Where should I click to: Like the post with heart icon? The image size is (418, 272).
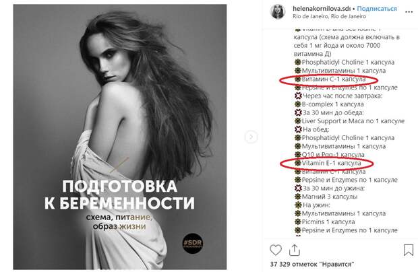pyautogui.click(x=276, y=250)
